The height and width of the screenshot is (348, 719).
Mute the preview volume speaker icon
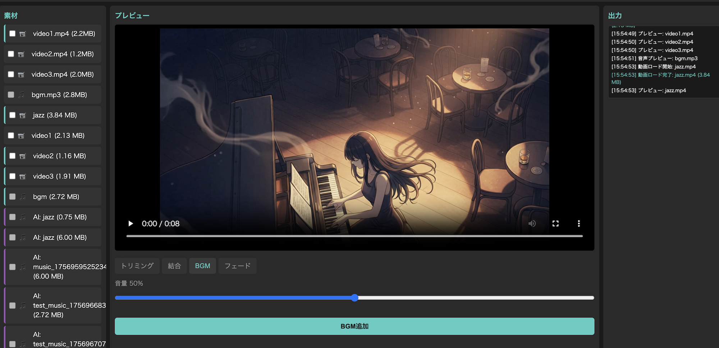click(x=532, y=224)
